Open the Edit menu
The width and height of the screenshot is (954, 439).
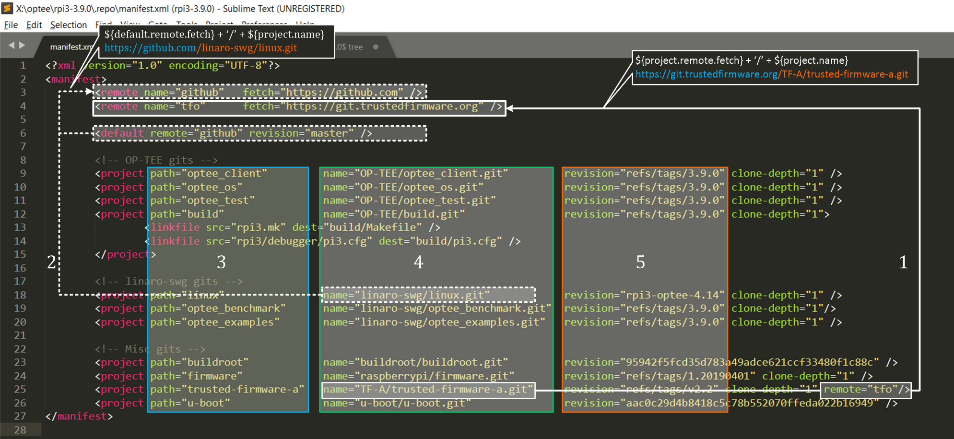tap(33, 25)
